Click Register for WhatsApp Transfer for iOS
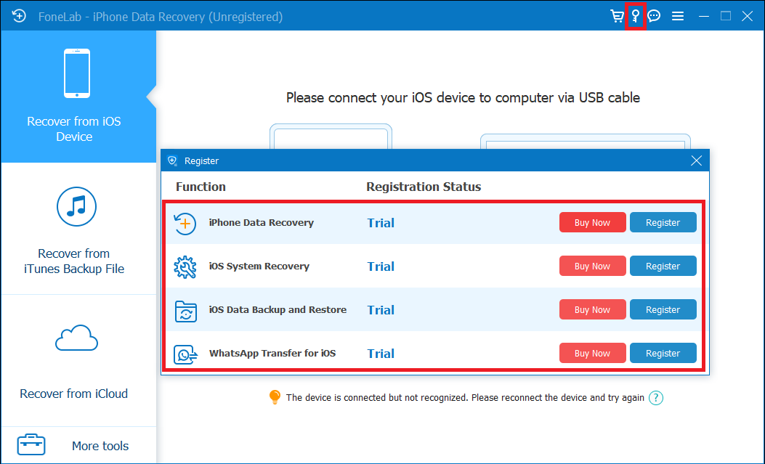Image resolution: width=765 pixels, height=464 pixels. click(663, 354)
